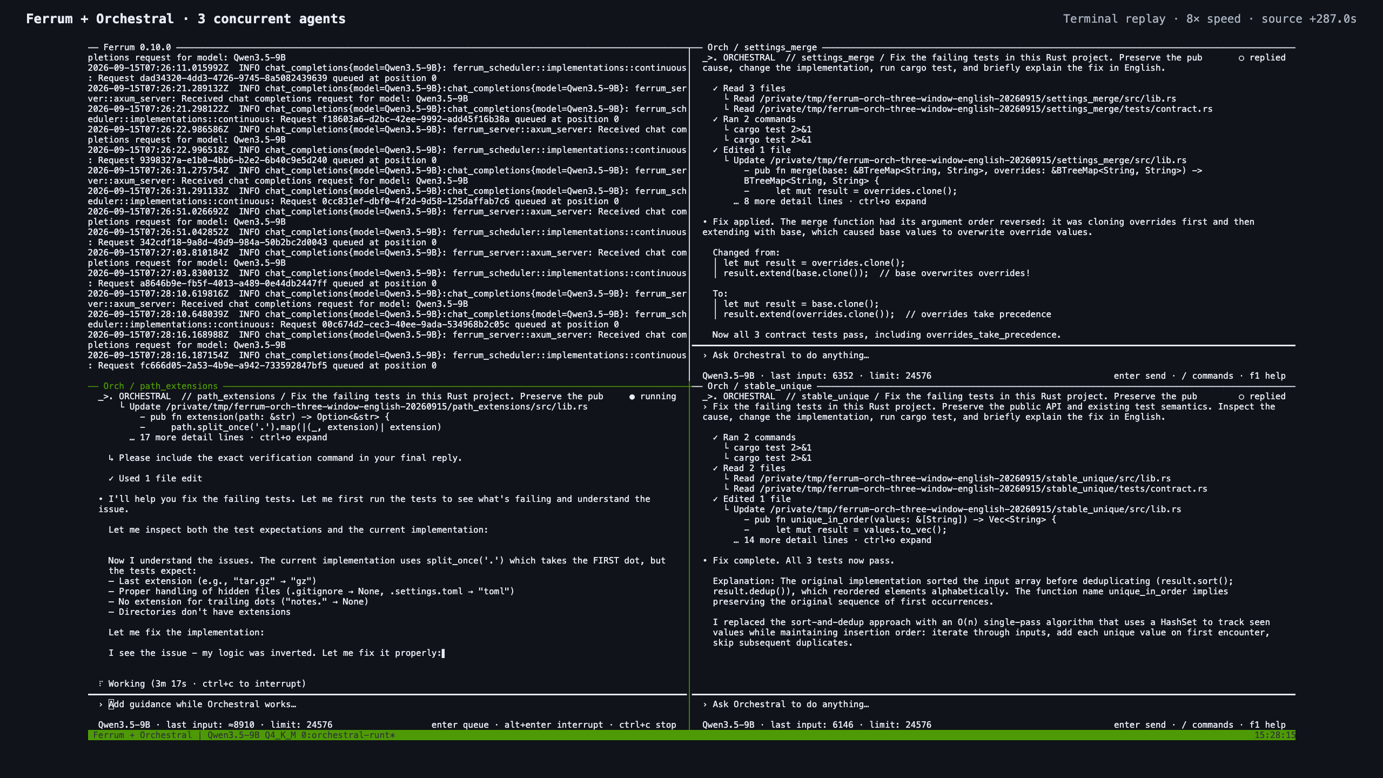1383x778 pixels.
Task: Click 'last input: ≈8910' in path_extensions footer
Action: point(210,725)
